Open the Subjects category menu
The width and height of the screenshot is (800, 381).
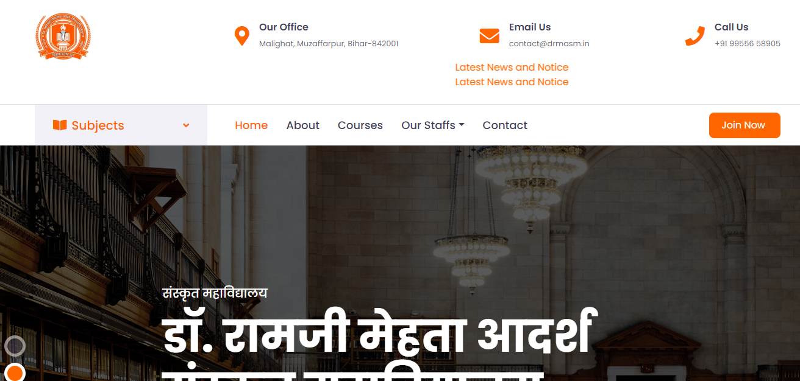121,125
